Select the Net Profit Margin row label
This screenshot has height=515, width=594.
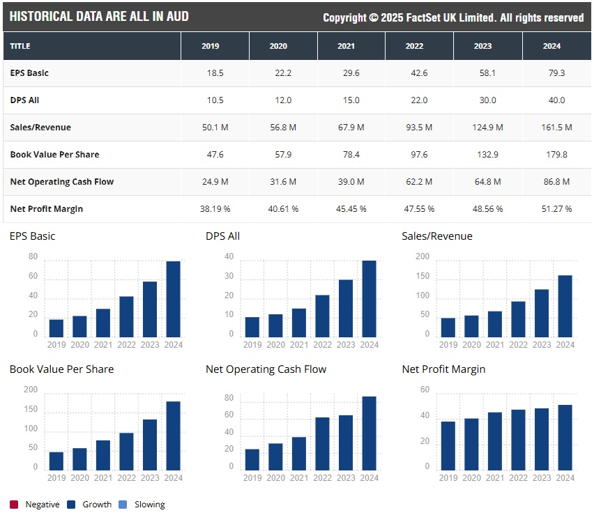46,209
